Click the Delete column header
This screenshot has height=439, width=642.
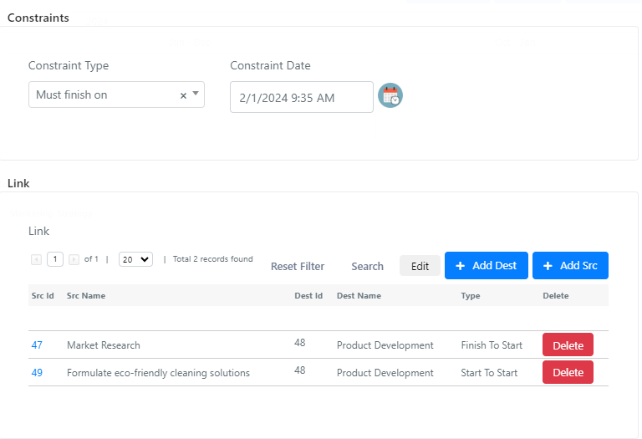point(556,295)
